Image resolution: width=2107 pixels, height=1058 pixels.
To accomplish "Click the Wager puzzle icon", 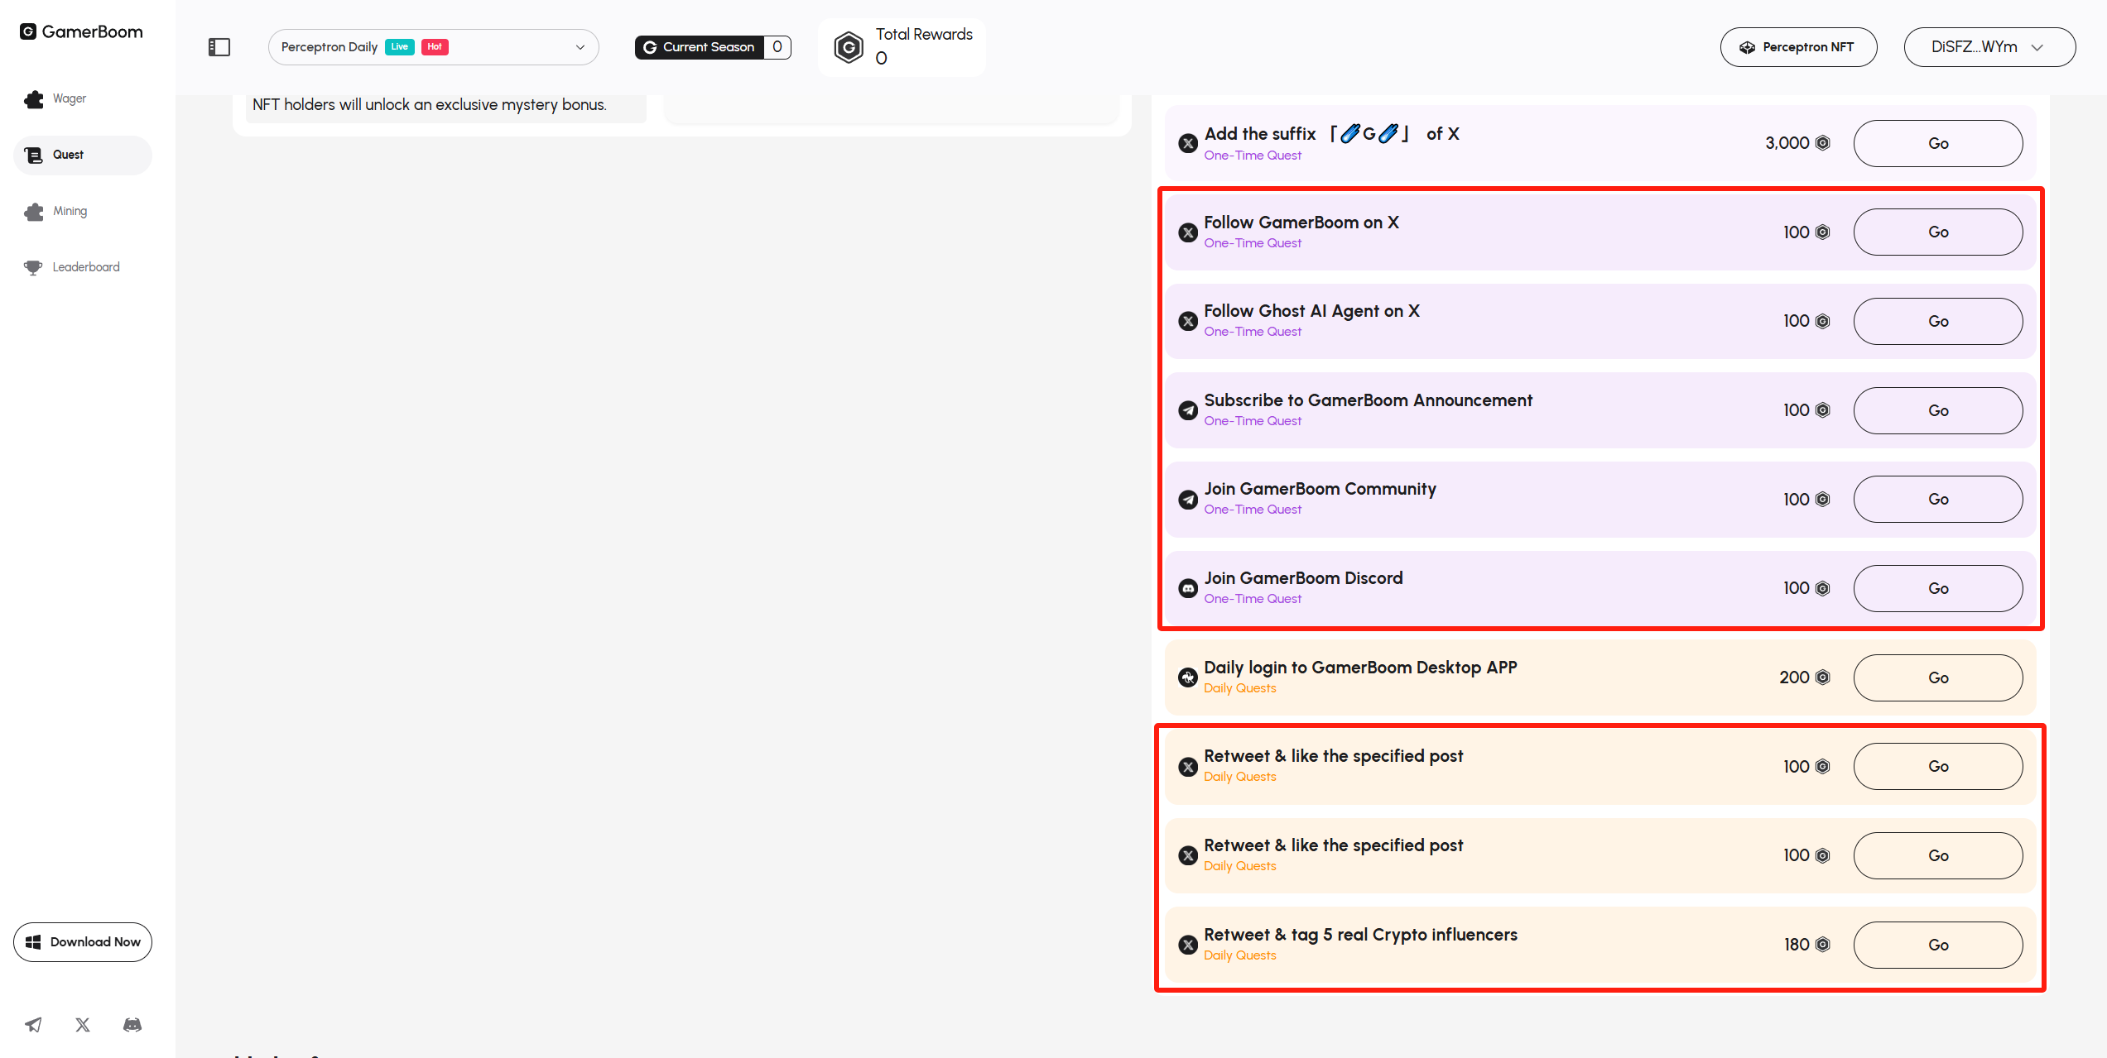I will tap(34, 99).
